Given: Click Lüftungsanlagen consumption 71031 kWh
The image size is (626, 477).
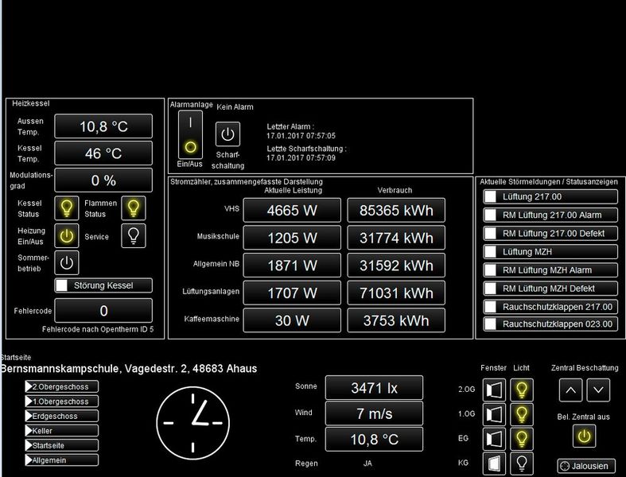Looking at the screenshot, I should click(x=396, y=293).
